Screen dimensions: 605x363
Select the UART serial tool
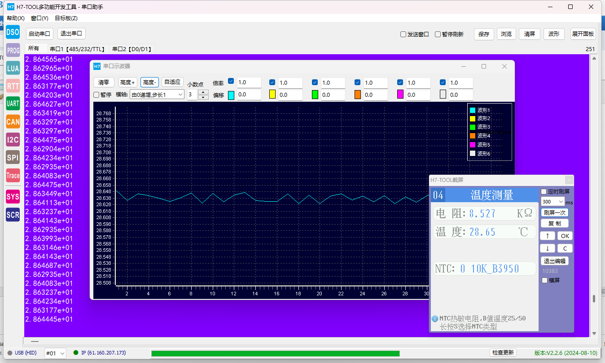[13, 104]
